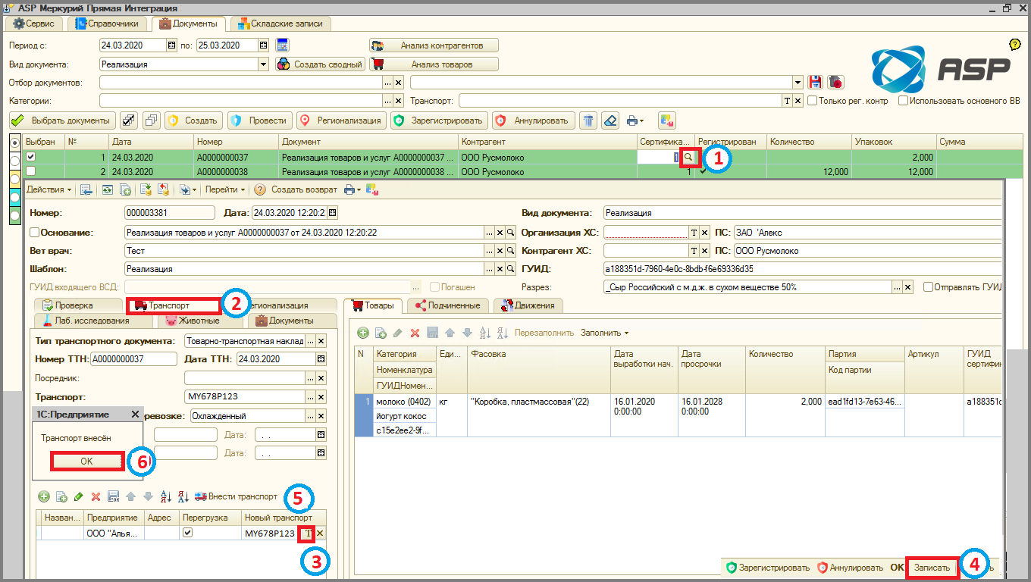Click the trash bin delete toolbar icon
The height and width of the screenshot is (582, 1031).
click(x=588, y=120)
